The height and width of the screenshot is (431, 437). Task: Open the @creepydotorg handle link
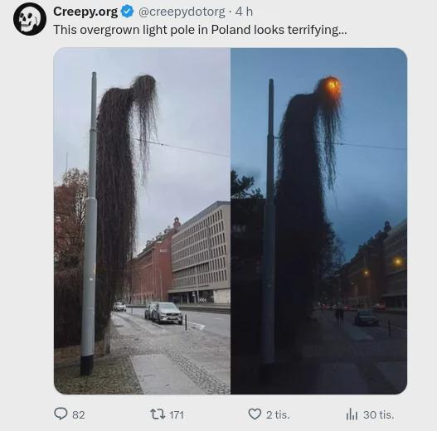pos(182,12)
